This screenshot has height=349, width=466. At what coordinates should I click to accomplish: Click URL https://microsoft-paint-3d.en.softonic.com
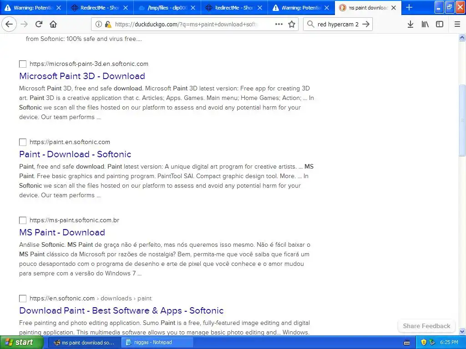(x=89, y=64)
